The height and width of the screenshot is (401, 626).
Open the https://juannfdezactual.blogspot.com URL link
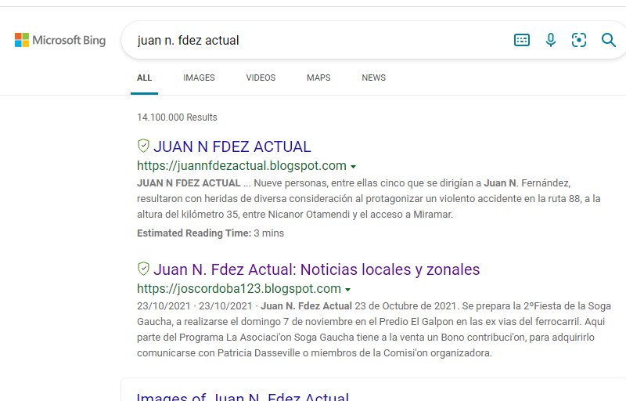[x=242, y=166]
